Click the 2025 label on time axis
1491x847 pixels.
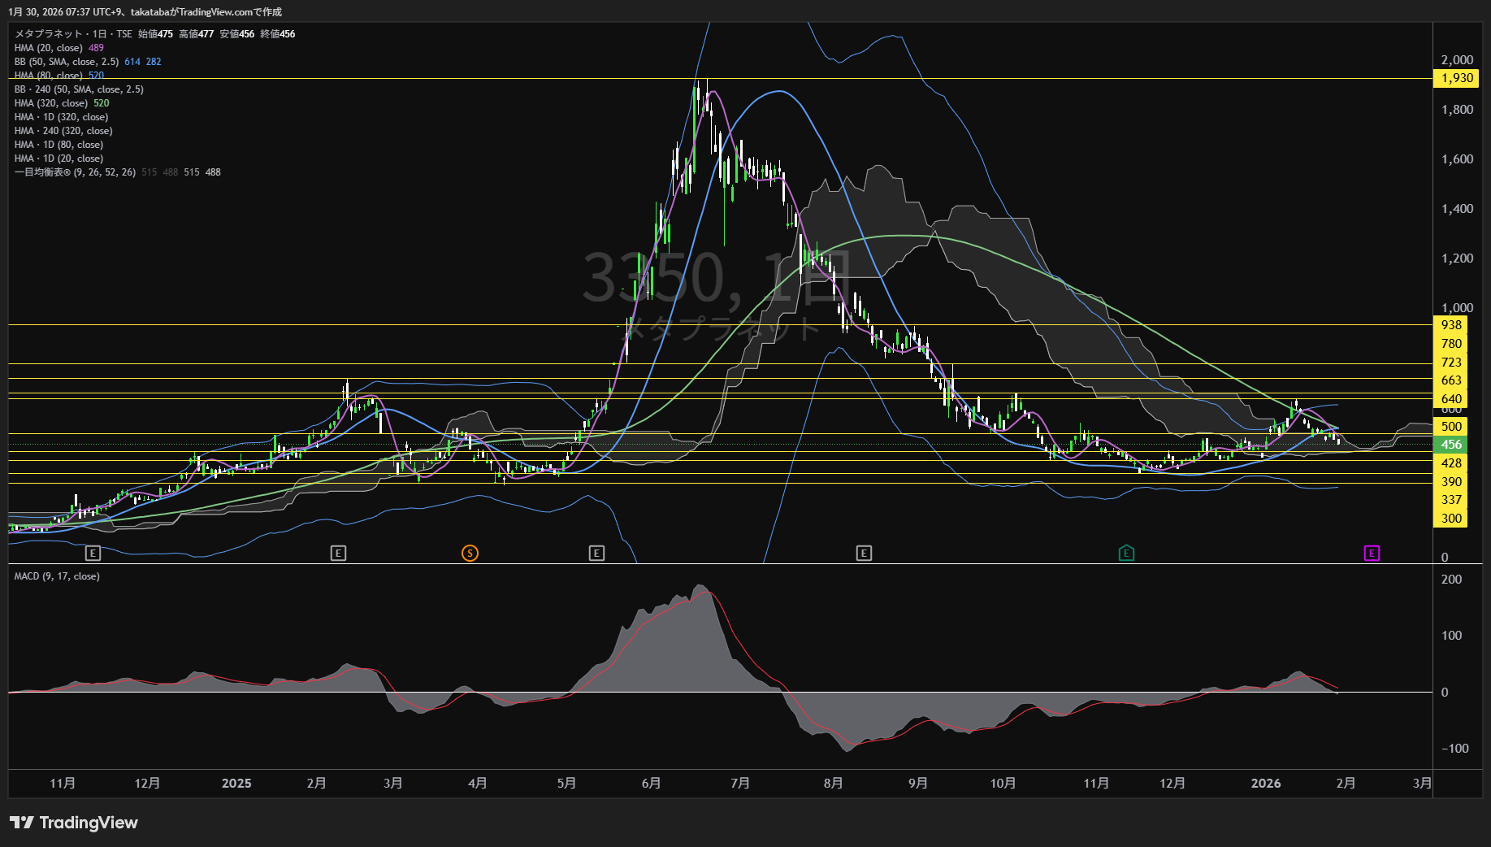coord(236,783)
